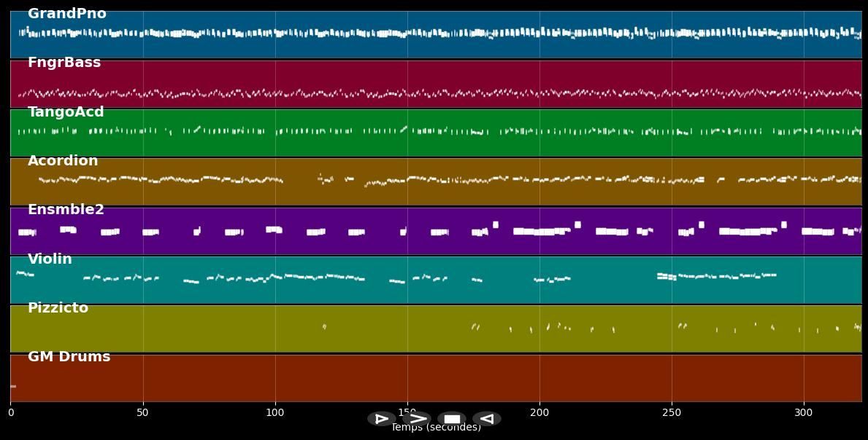This screenshot has width=868, height=440.
Task: Click the 50 second tick label
Action: 142,413
